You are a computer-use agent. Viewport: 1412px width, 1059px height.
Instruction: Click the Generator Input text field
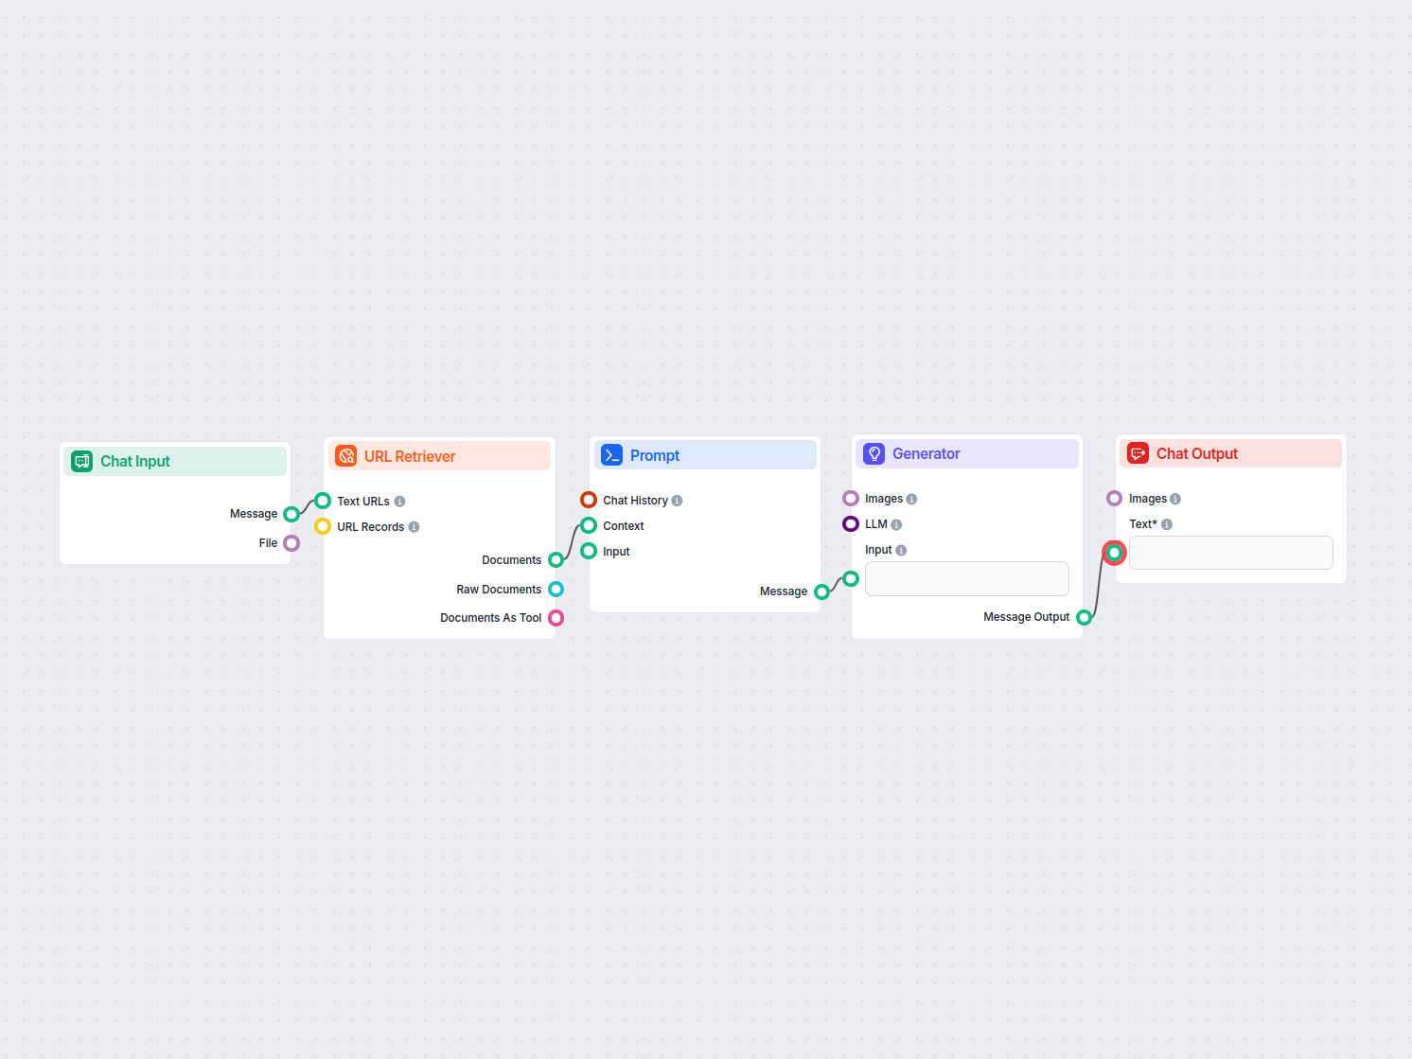(x=966, y=578)
